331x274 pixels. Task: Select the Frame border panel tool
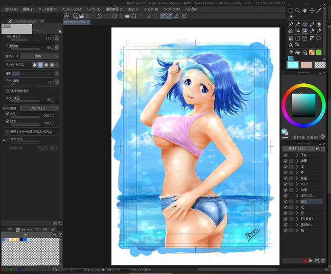coord(305,38)
